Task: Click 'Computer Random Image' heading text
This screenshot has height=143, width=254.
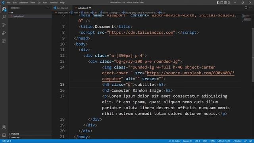Action: pyautogui.click(x=136, y=90)
